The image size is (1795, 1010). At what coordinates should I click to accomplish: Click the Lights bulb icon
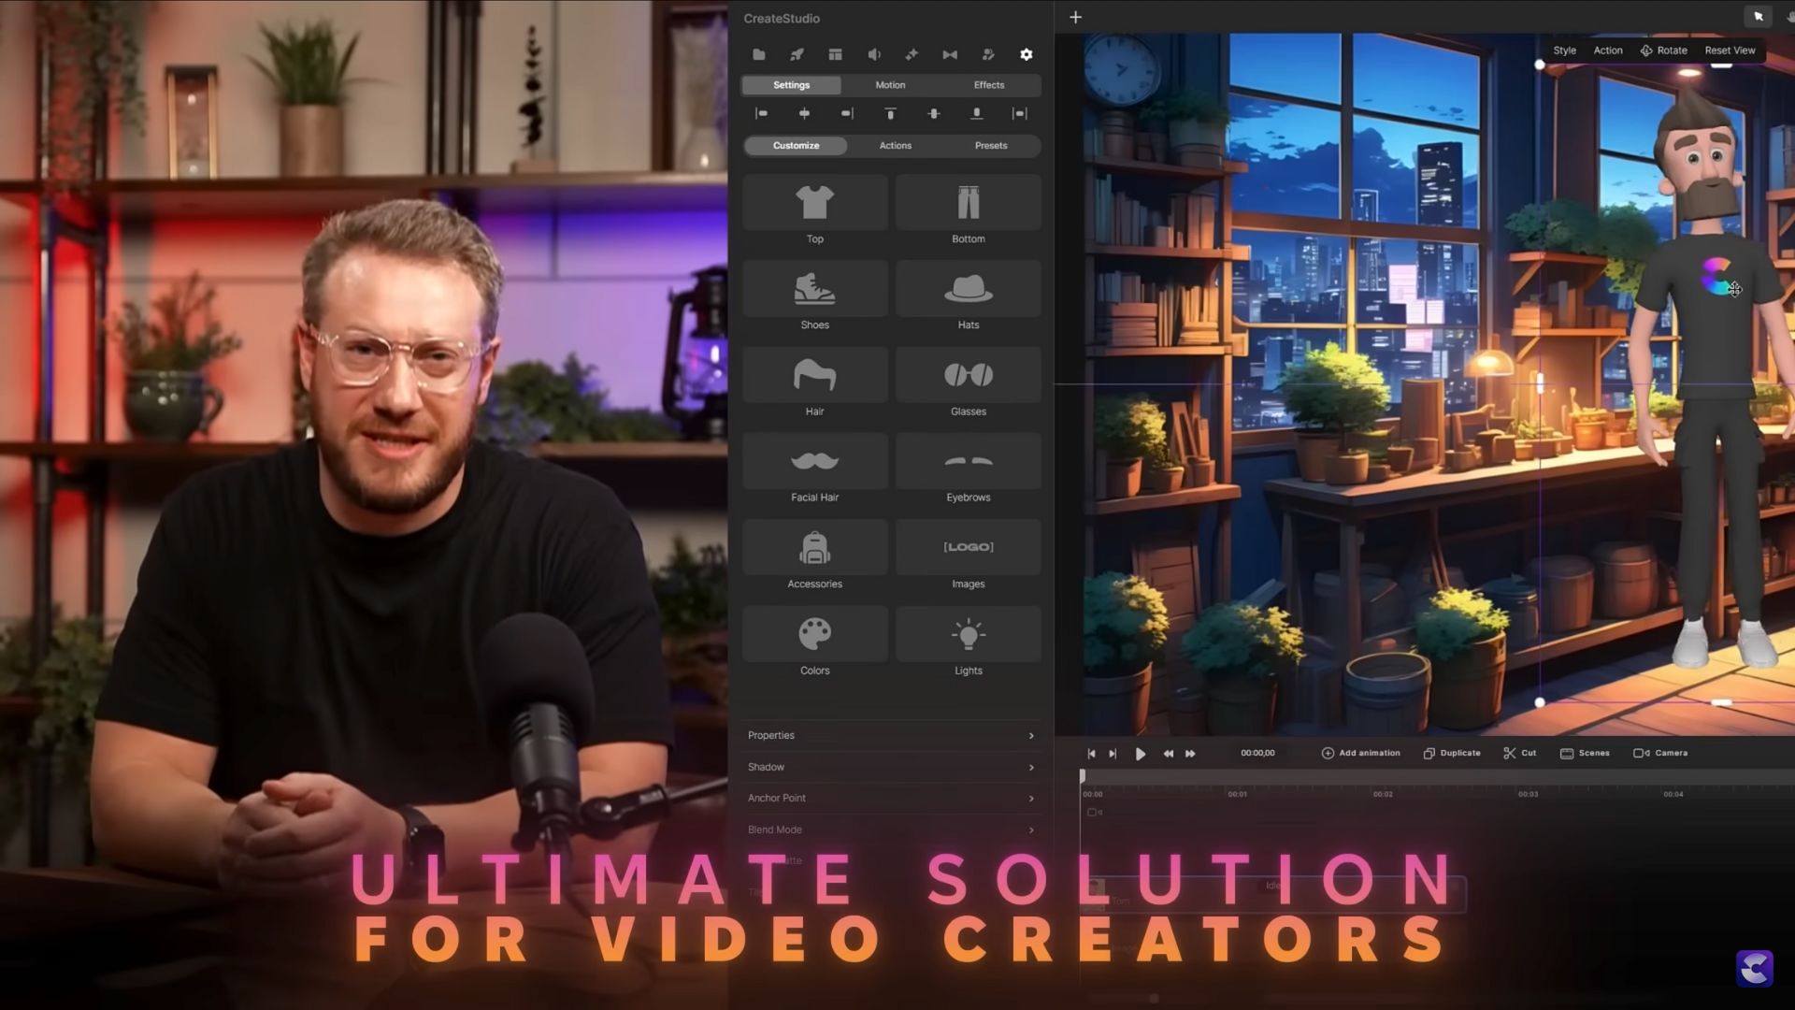coord(968,635)
